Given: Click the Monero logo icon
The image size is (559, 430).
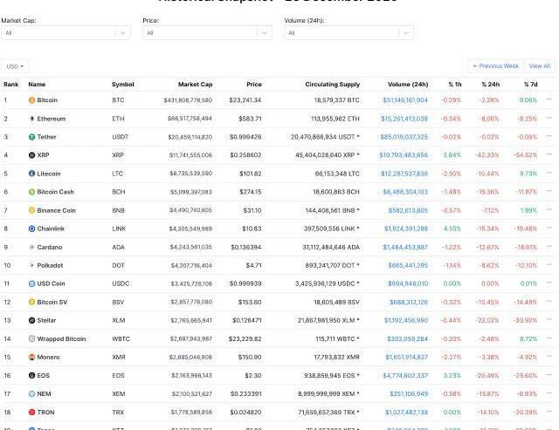Looking at the screenshot, I should pos(32,357).
